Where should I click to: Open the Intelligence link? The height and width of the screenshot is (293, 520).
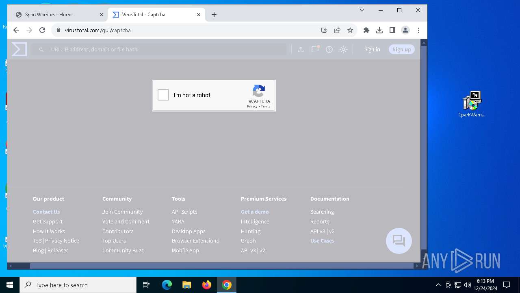click(255, 221)
